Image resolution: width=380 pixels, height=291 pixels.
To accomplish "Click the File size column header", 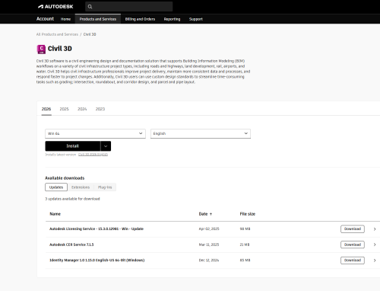I will [248, 214].
